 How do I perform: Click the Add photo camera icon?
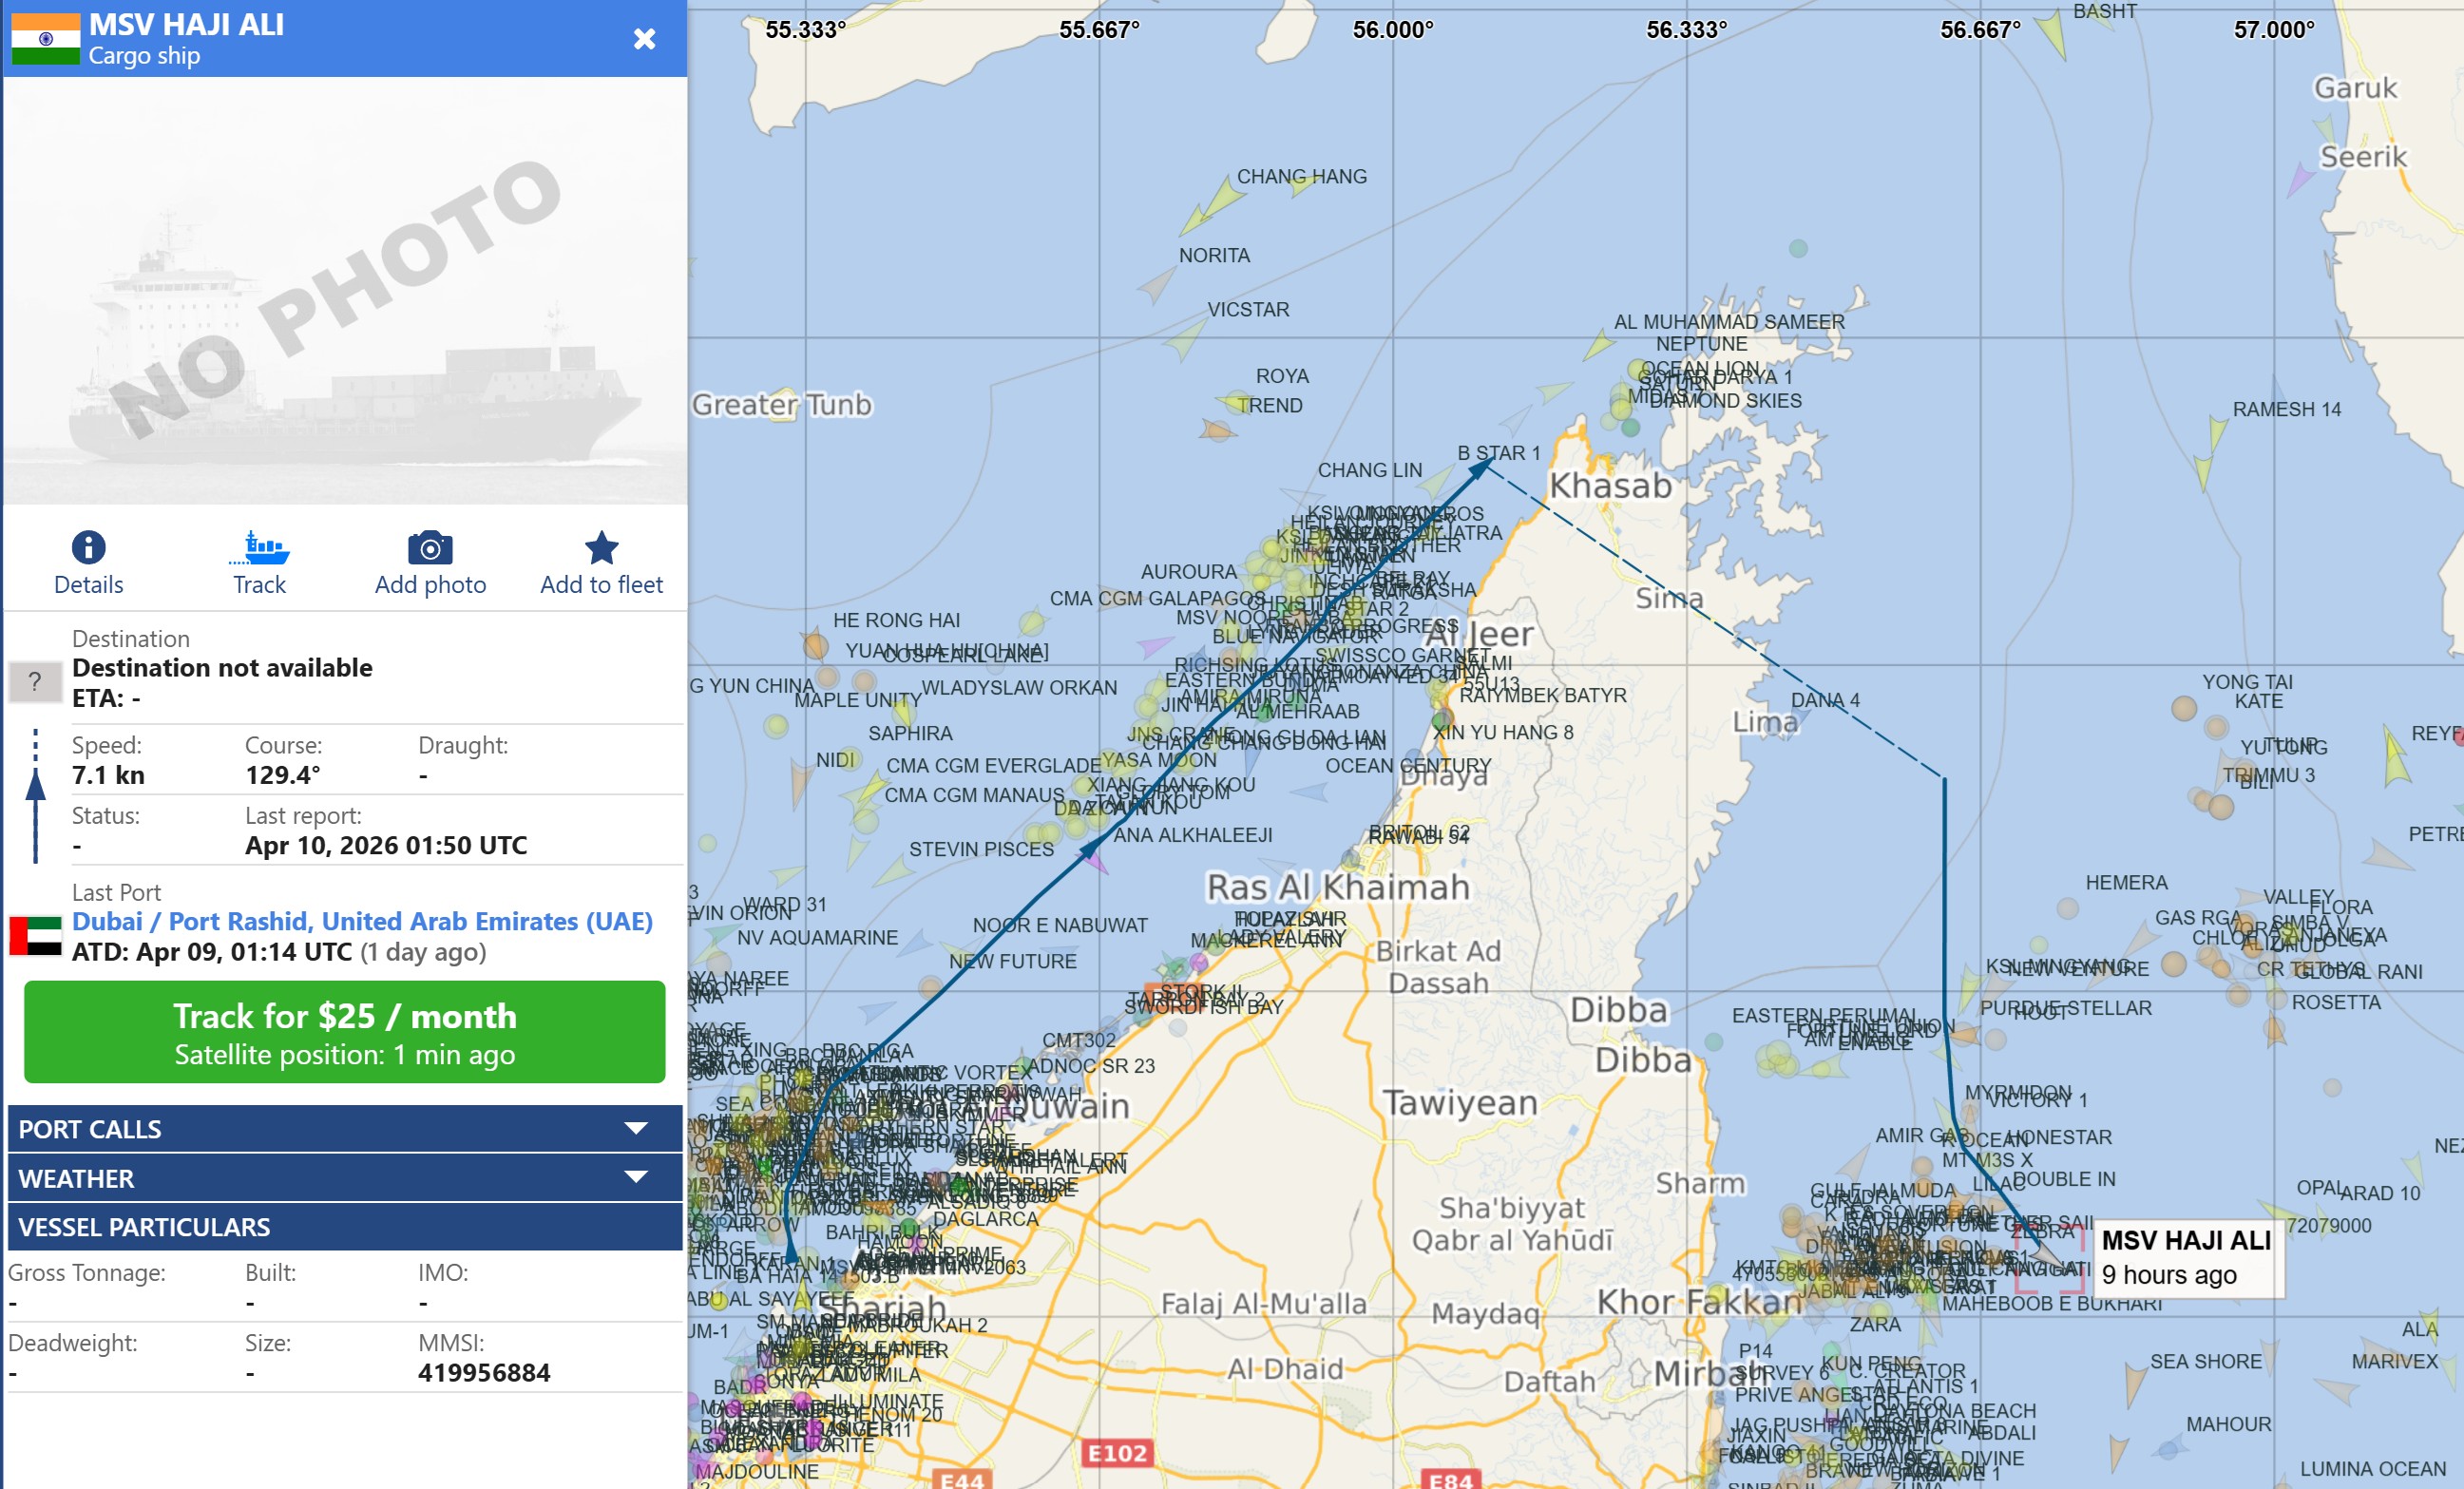430,547
